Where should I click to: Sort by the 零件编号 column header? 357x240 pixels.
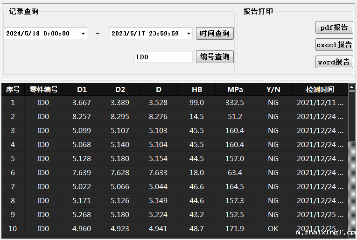pos(43,90)
